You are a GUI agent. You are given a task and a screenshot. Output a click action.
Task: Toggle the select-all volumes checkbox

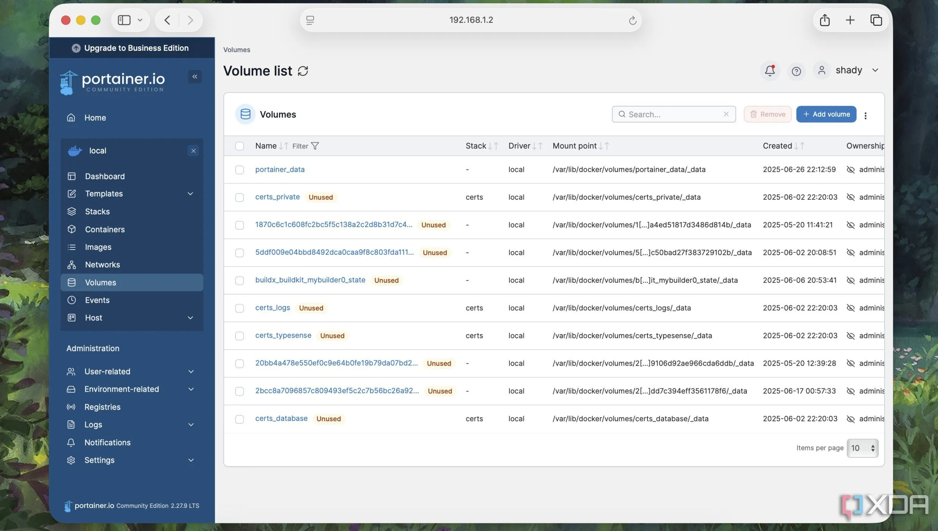click(239, 146)
